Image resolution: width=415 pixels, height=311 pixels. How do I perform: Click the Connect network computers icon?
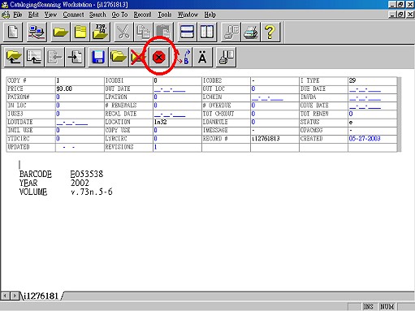click(x=37, y=32)
